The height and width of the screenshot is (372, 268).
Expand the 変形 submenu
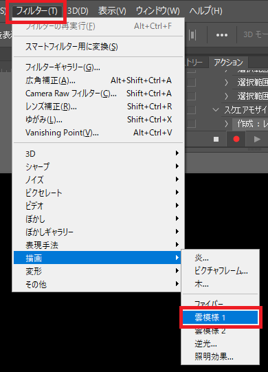(98, 271)
